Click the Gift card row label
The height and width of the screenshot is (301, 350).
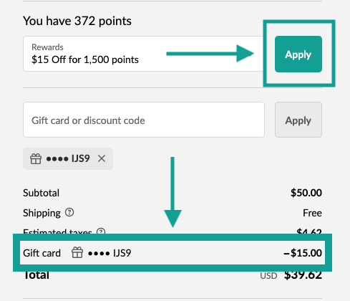pos(42,253)
